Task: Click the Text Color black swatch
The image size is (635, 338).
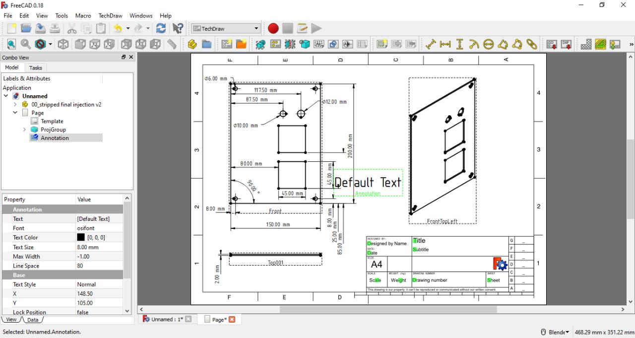Action: (x=81, y=238)
